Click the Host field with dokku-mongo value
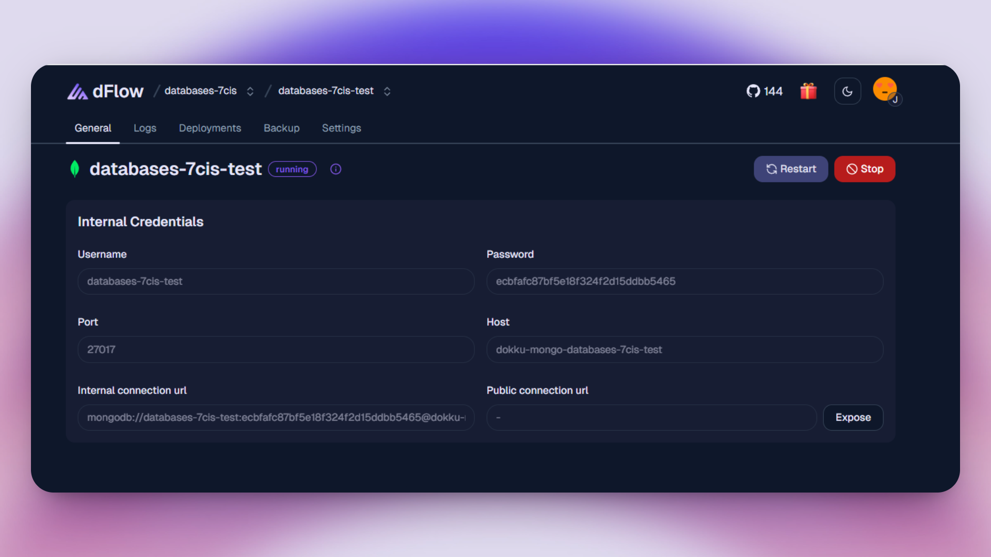 (x=684, y=350)
